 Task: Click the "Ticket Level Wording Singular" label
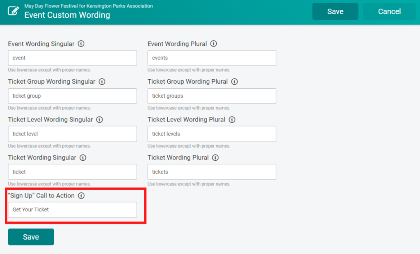coord(50,120)
